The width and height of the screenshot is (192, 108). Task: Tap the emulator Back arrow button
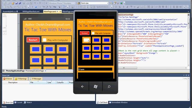tap(82, 87)
